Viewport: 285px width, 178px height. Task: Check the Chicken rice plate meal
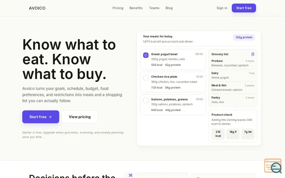coord(146,78)
